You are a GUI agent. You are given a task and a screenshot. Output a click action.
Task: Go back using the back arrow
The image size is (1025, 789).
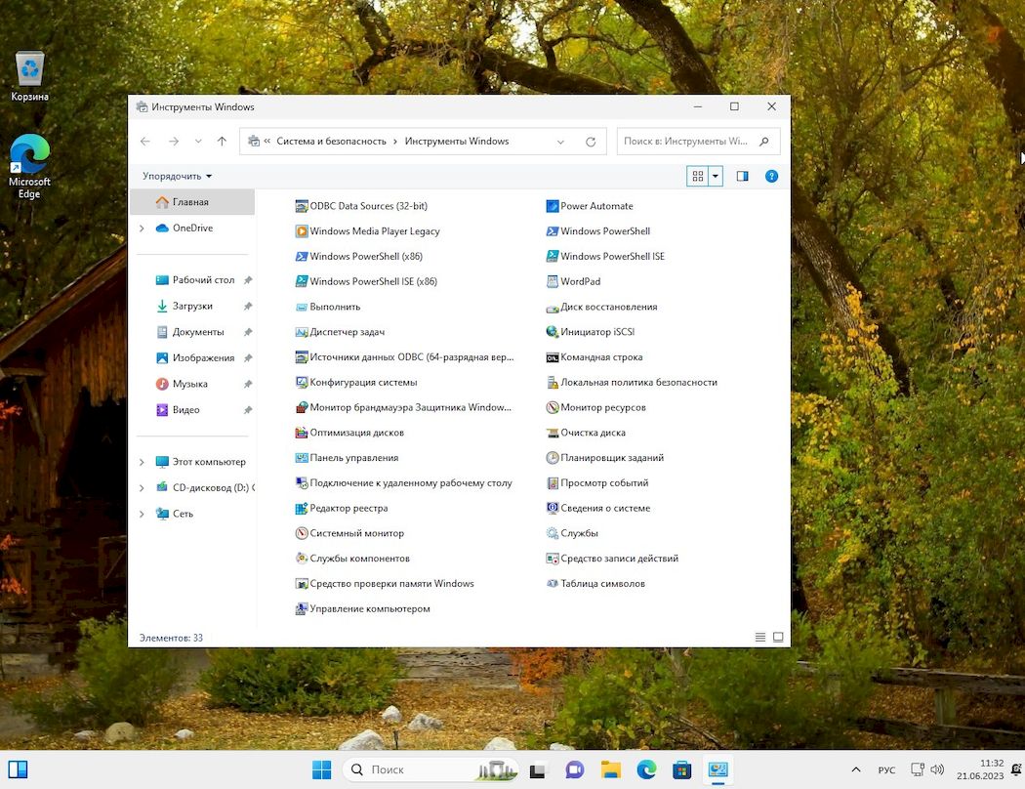(145, 142)
